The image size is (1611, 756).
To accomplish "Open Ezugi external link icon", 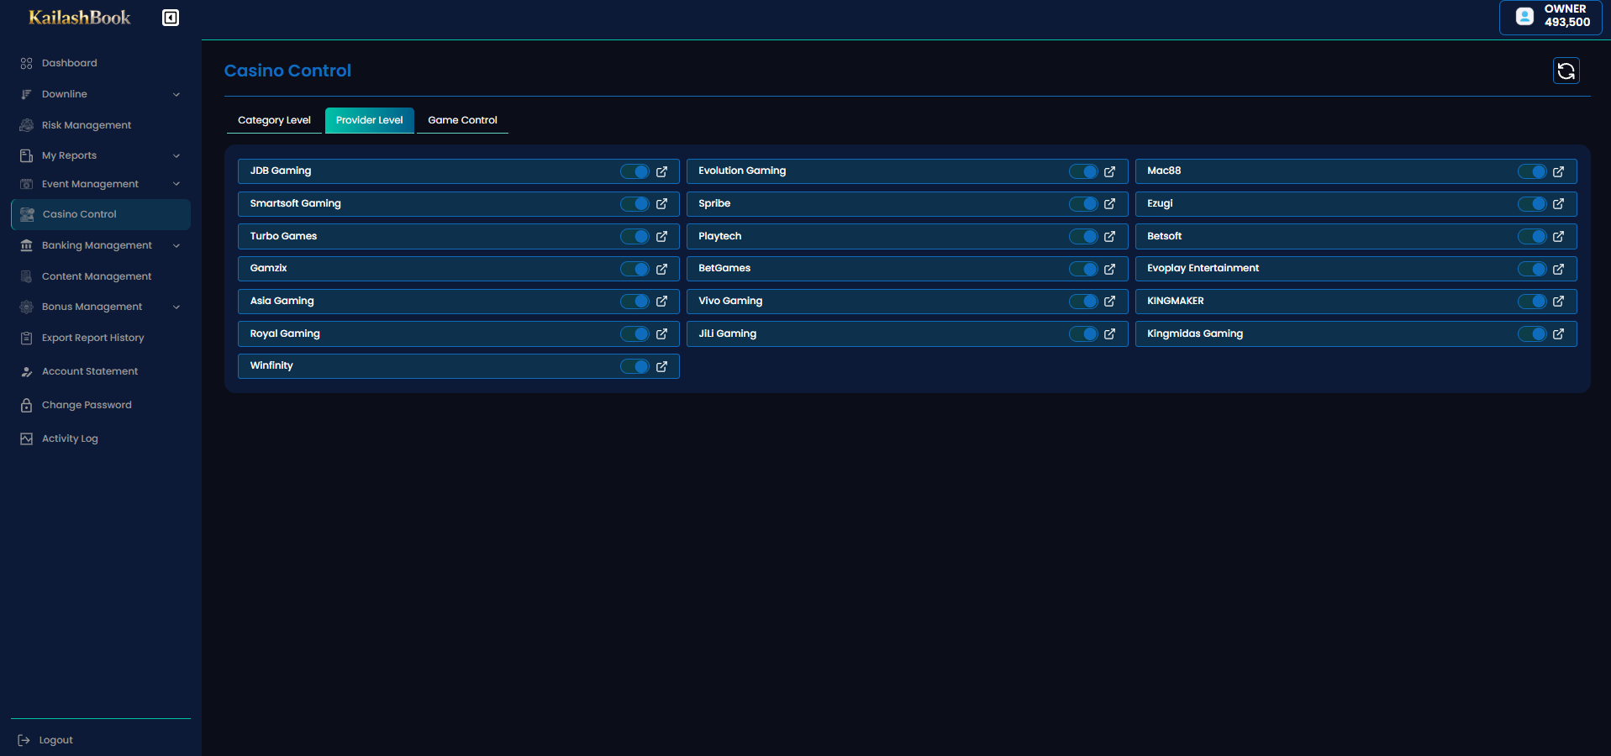I will click(x=1558, y=204).
